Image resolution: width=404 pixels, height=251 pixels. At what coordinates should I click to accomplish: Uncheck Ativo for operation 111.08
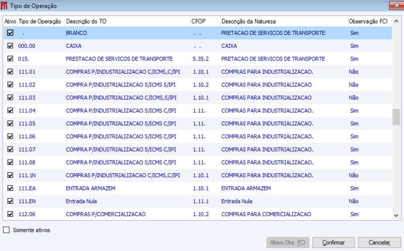10,162
